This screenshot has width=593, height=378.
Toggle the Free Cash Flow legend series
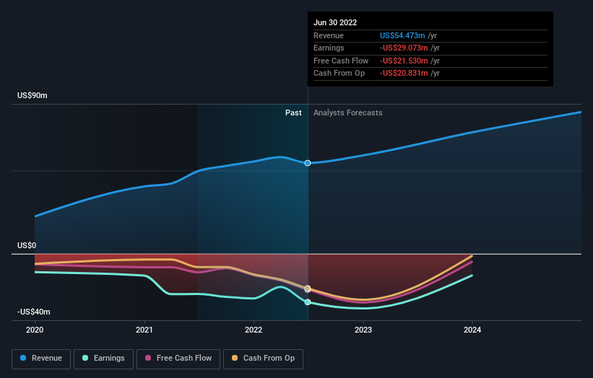pyautogui.click(x=178, y=359)
